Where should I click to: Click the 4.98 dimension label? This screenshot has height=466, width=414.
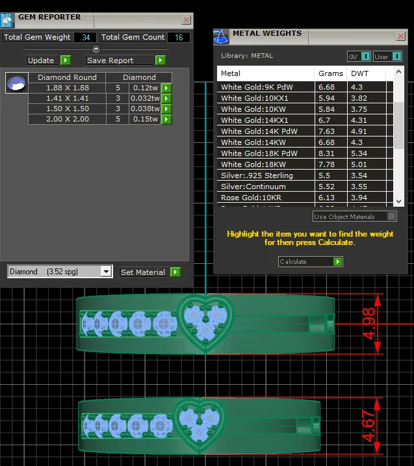tap(369, 324)
